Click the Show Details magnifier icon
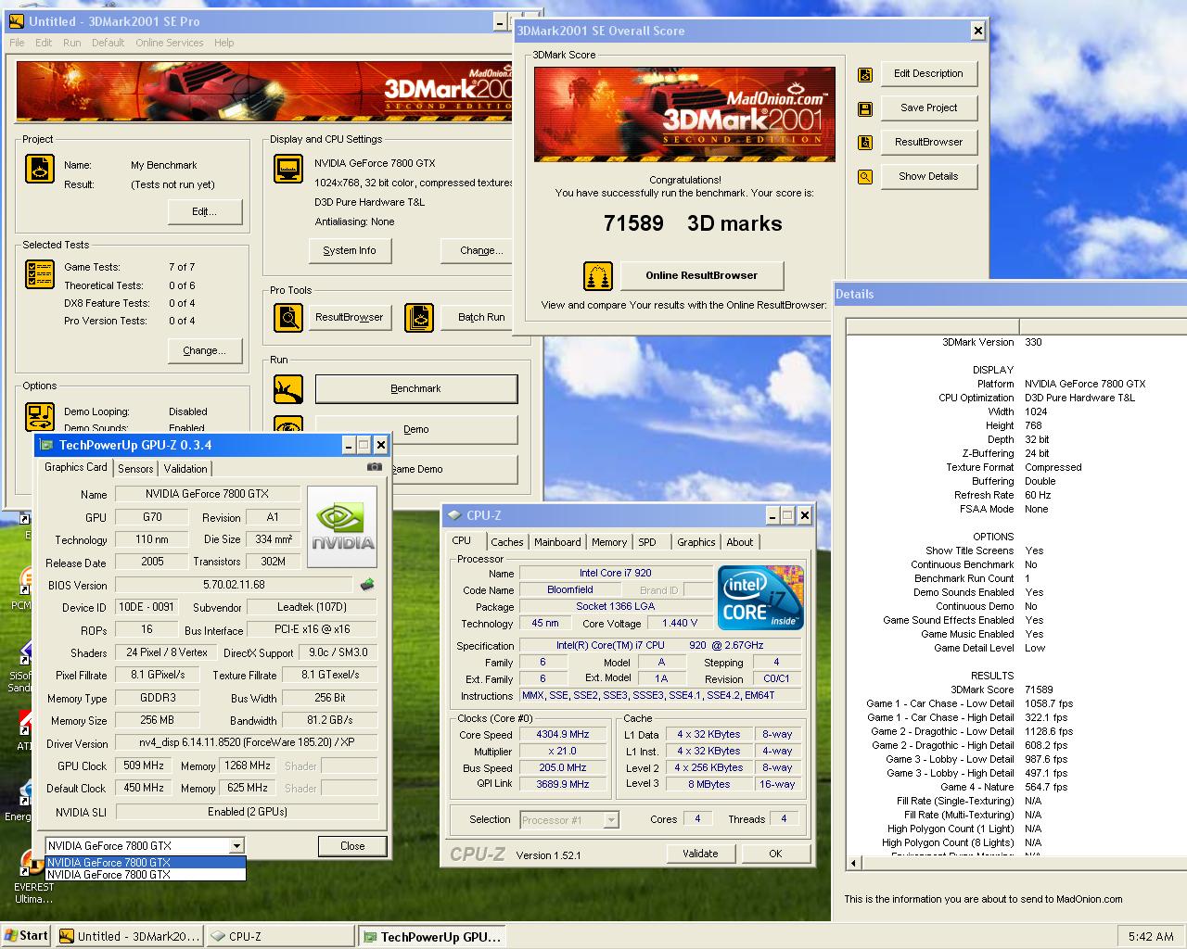 click(x=865, y=177)
